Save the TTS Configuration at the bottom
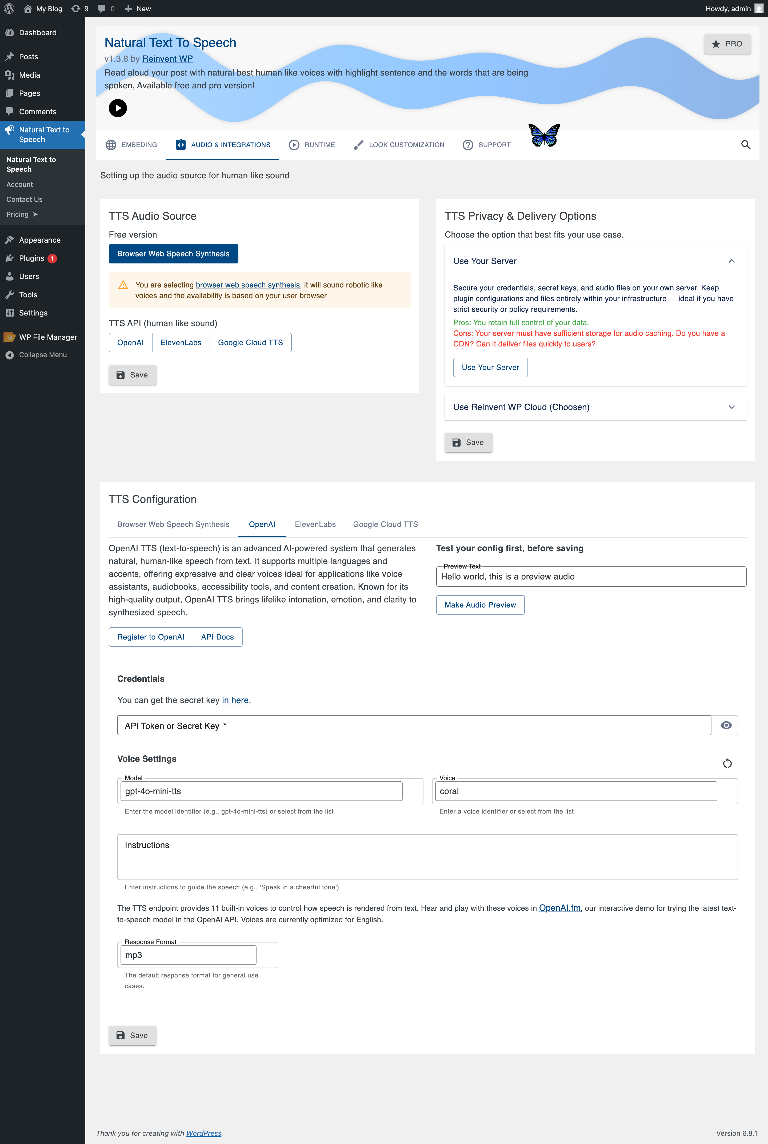Viewport: 768px width, 1144px height. (x=132, y=1036)
